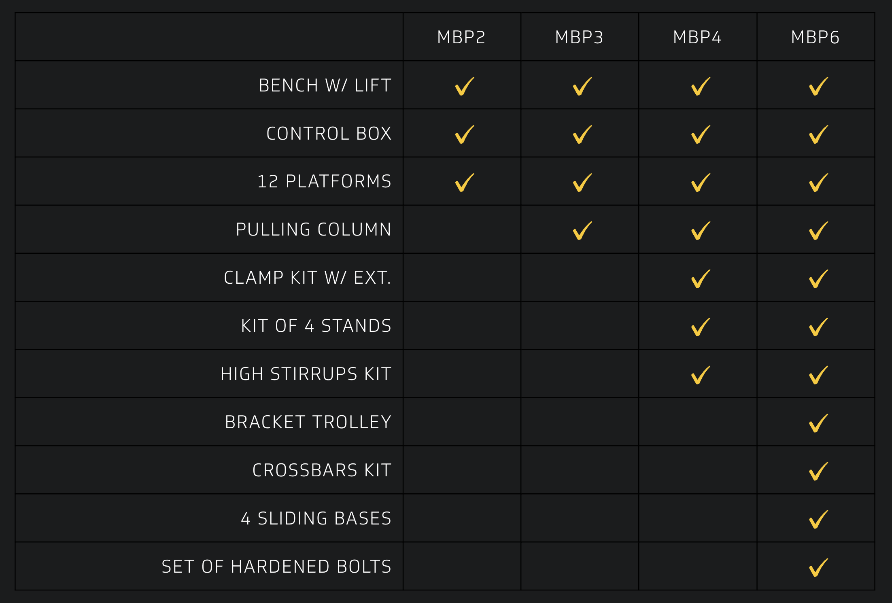
Task: Click the MBP2 checkmark for 12 Platforms
Action: pyautogui.click(x=464, y=183)
